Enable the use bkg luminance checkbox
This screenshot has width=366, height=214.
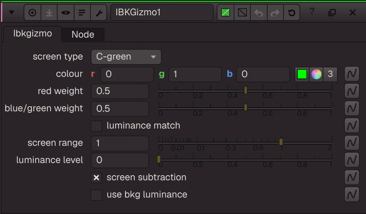96,195
